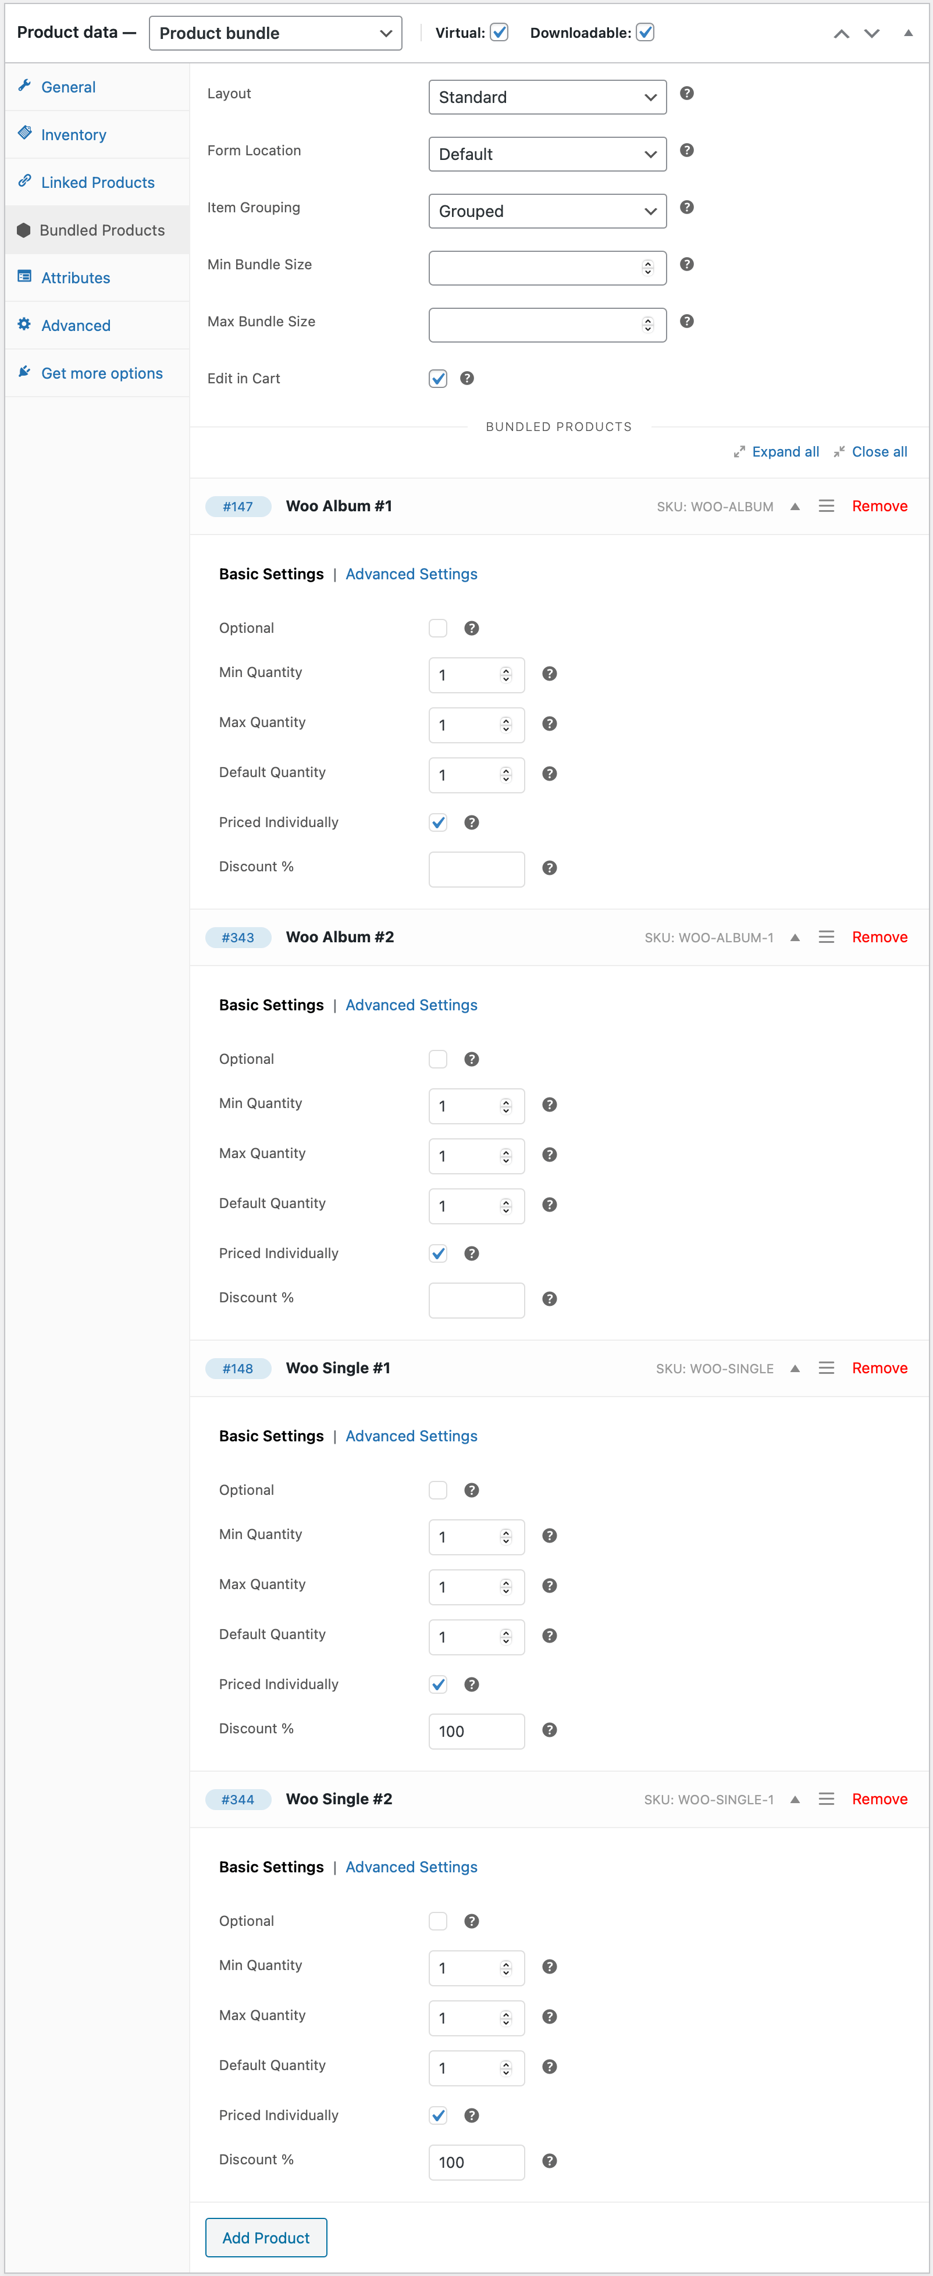Click the help icon beside the Layout dropdown
This screenshot has height=2276, width=933.
click(x=686, y=92)
